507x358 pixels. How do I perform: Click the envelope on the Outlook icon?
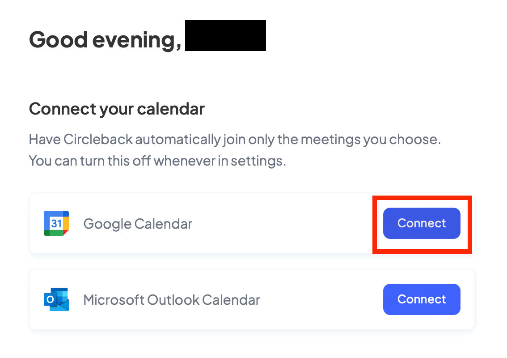pos(62,305)
